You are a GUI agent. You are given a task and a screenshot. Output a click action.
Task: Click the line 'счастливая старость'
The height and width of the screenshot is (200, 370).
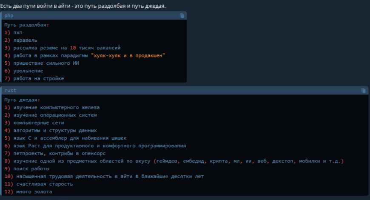coord(45,184)
